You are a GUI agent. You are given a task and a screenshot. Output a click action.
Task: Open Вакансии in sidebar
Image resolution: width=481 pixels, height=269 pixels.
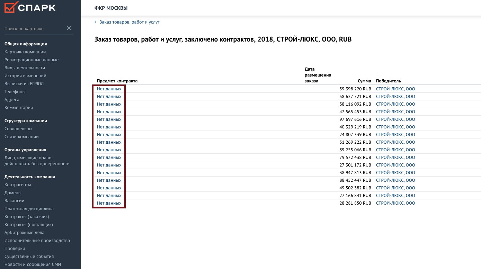pyautogui.click(x=14, y=201)
